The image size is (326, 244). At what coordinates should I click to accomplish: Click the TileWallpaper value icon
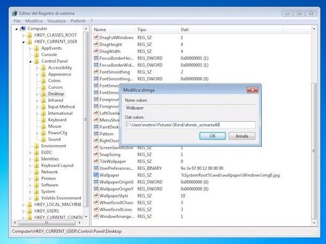pyautogui.click(x=96, y=161)
